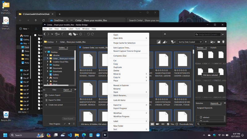
Task: Switch to the Metadata tab
Action: pyautogui.click(x=199, y=103)
